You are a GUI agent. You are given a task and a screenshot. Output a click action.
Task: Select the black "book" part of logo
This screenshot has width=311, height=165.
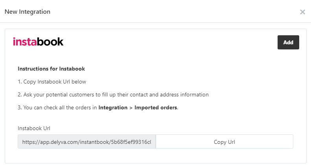pyautogui.click(x=50, y=42)
